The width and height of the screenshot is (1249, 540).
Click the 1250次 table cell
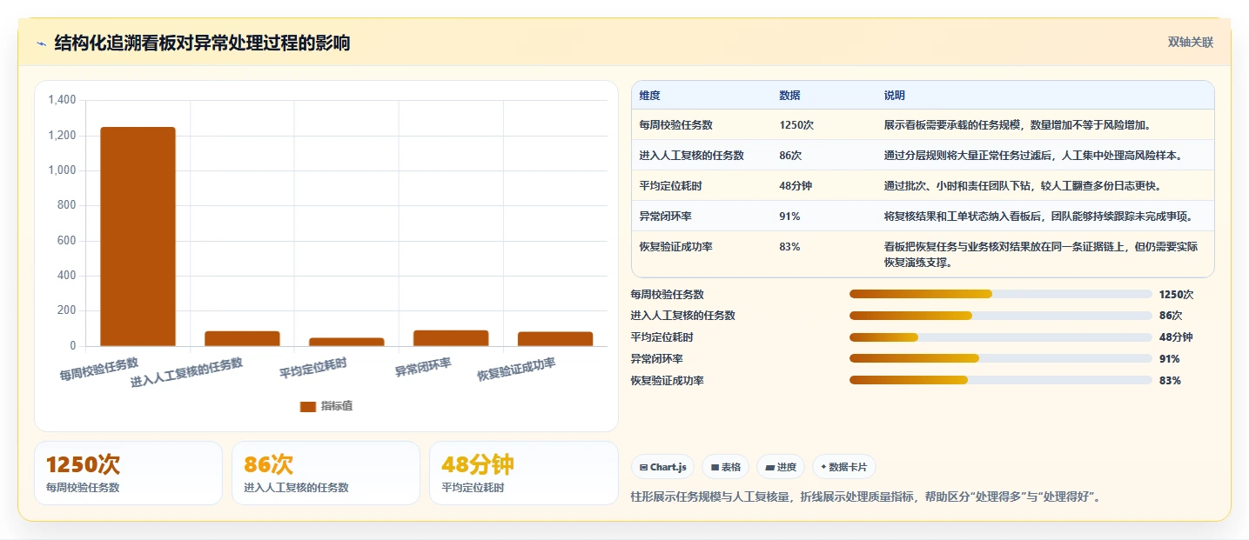796,125
